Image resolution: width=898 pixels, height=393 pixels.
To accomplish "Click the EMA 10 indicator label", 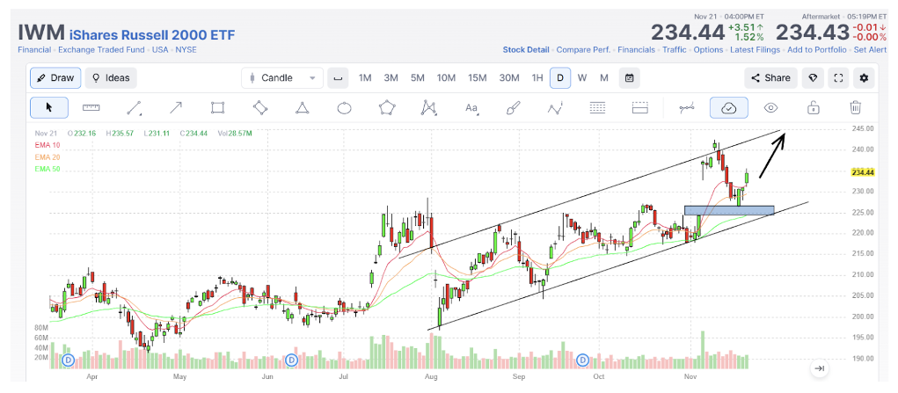I will click(x=47, y=145).
